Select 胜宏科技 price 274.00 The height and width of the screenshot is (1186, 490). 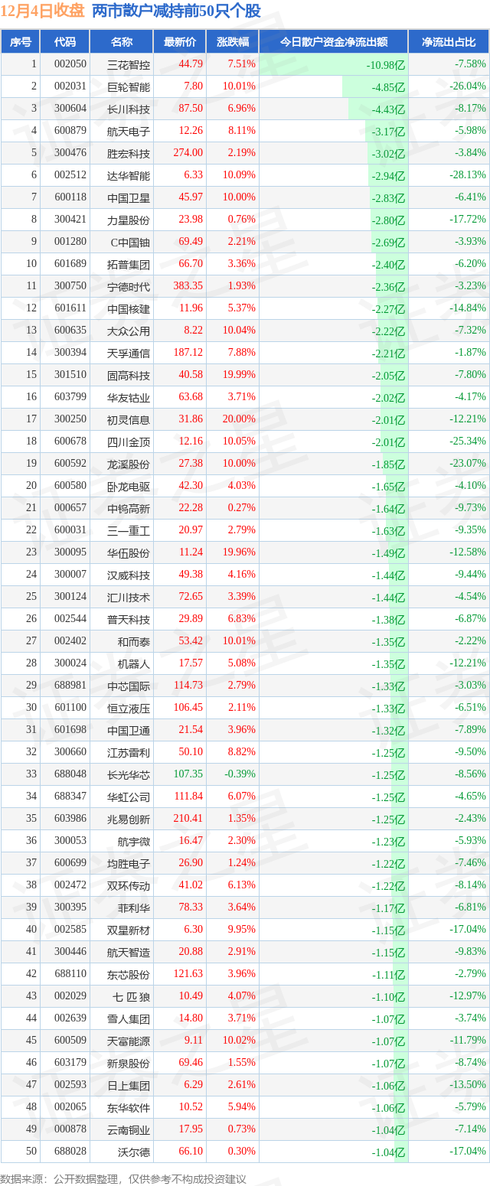[x=188, y=153]
